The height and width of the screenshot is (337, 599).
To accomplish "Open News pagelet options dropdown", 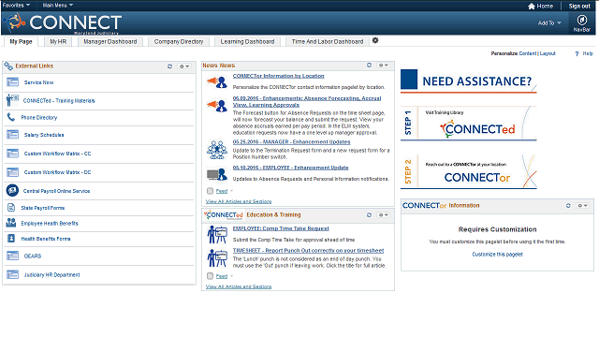I will (383, 66).
